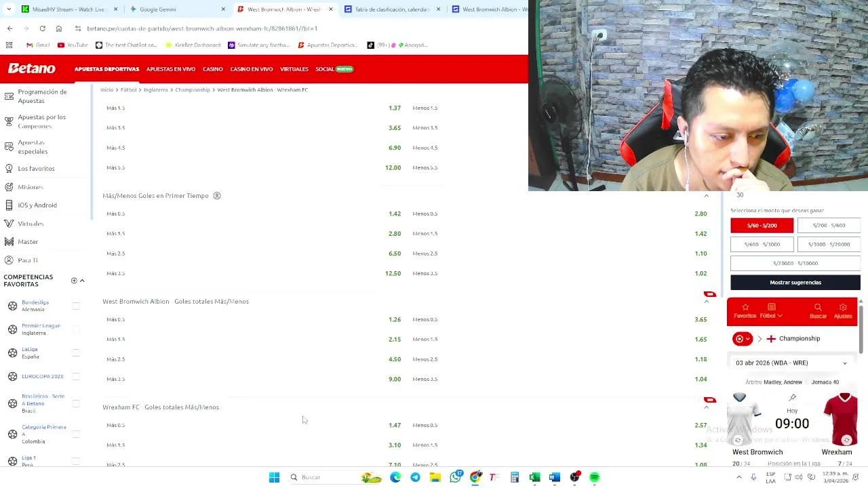This screenshot has height=488, width=868.
Task: Open Misiones in sidebar
Action: (x=30, y=187)
